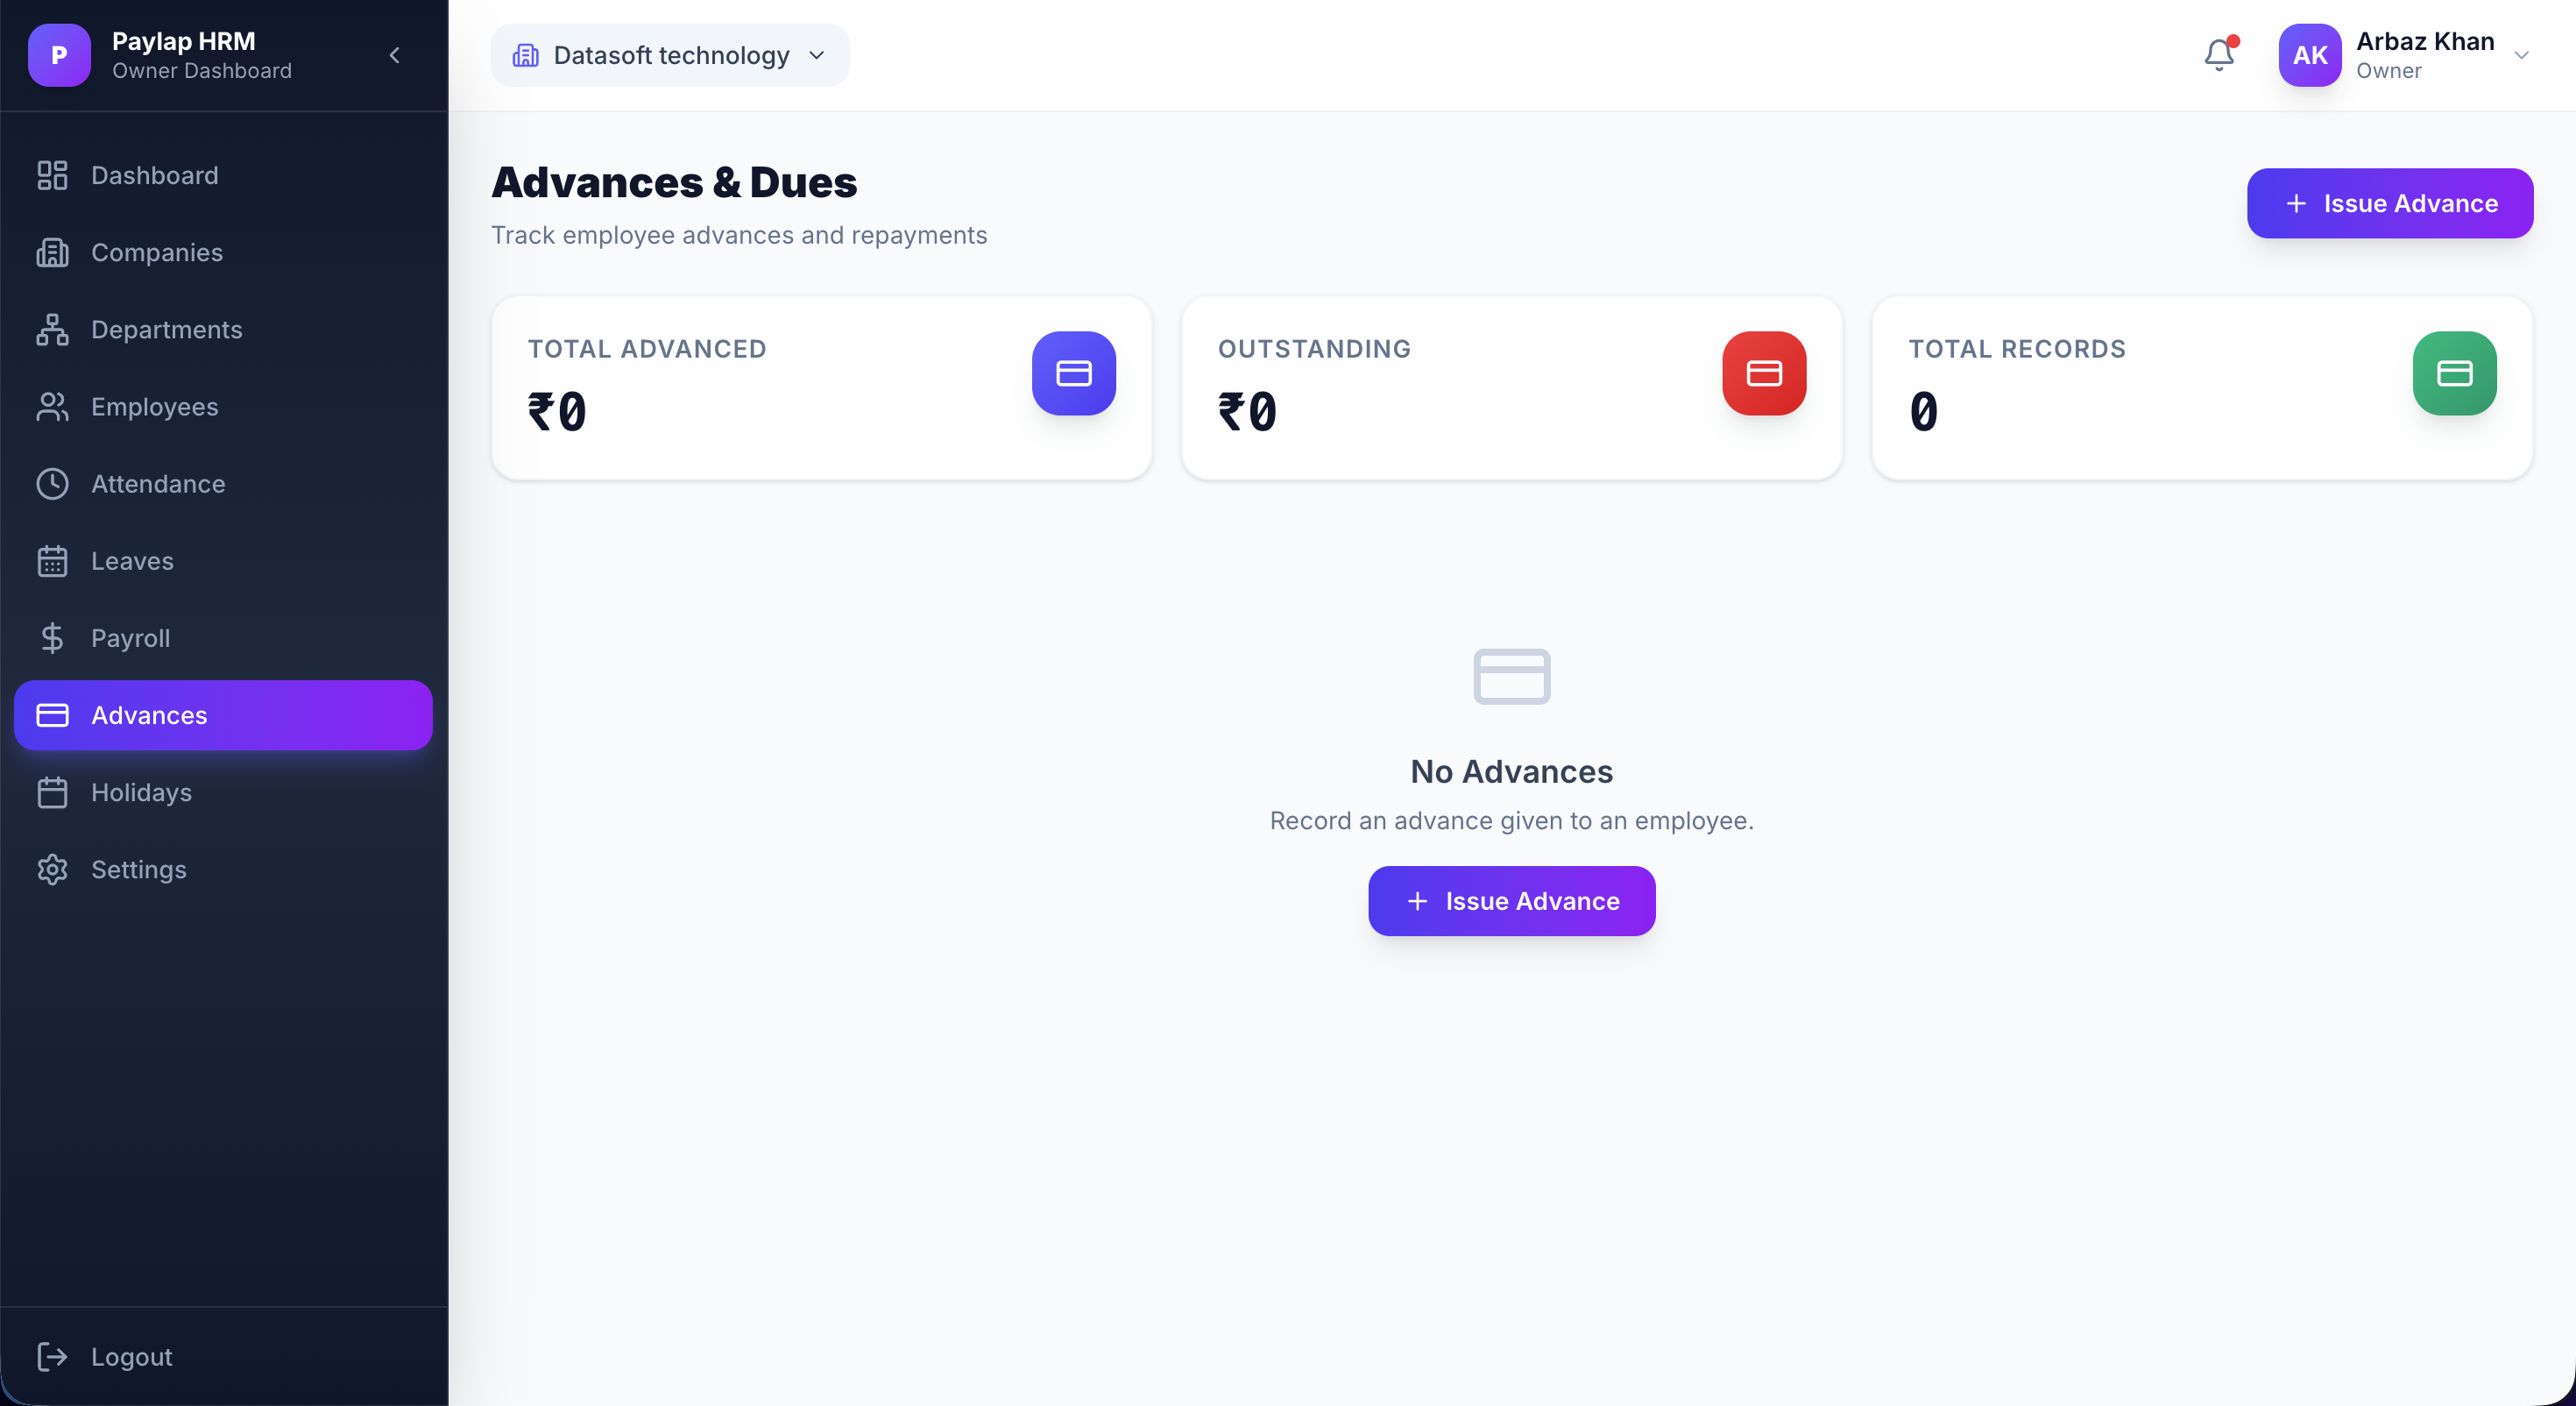This screenshot has width=2576, height=1406.
Task: Open the Dashboard menu item
Action: pos(154,175)
